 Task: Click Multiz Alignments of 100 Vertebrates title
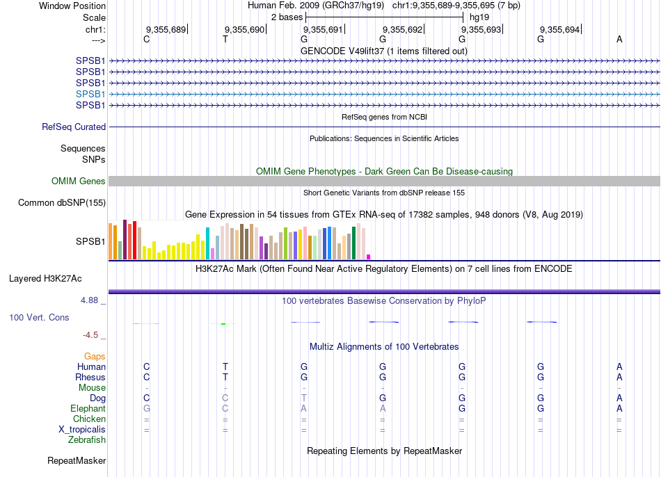click(384, 347)
